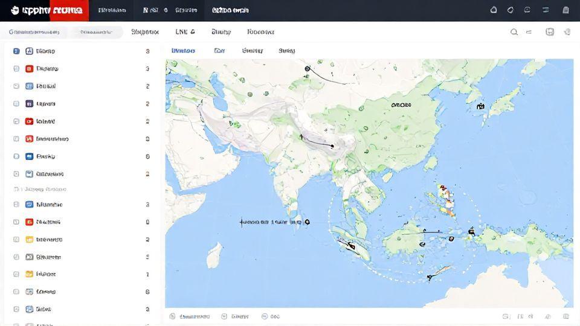
Task: Click the square save icon beside the filter icon
Action: (x=550, y=32)
